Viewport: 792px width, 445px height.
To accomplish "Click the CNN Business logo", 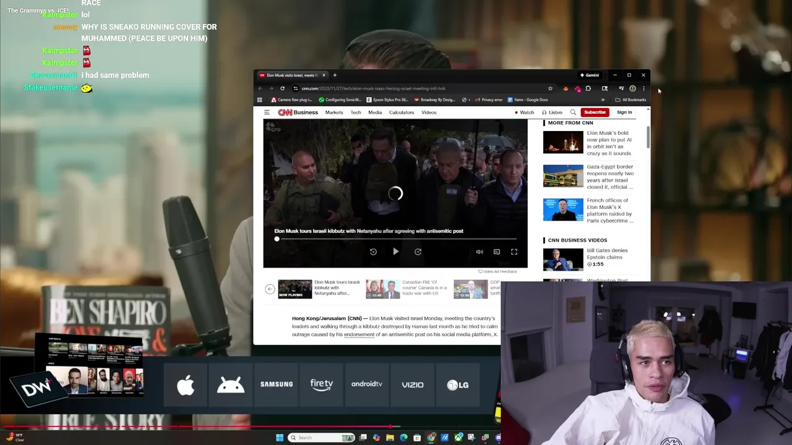I will coord(298,112).
